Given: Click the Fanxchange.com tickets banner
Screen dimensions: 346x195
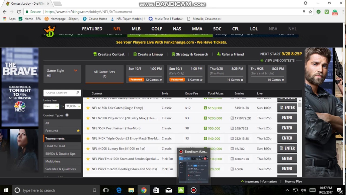Looking at the screenshot, I should pos(171,42).
